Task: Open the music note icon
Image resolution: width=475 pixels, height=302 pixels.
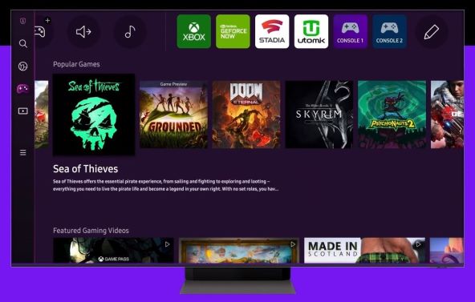Action: click(130, 32)
